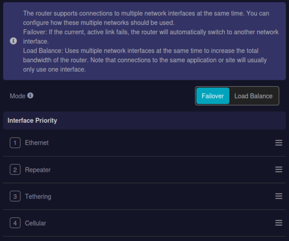
Task: Click the info icon in the description banner
Action: click(x=13, y=41)
